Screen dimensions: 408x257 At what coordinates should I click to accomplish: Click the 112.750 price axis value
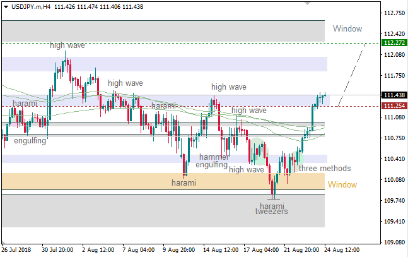click(394, 13)
